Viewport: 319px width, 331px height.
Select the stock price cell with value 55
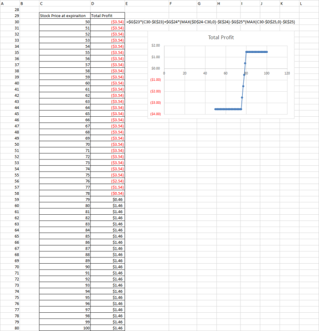64,52
